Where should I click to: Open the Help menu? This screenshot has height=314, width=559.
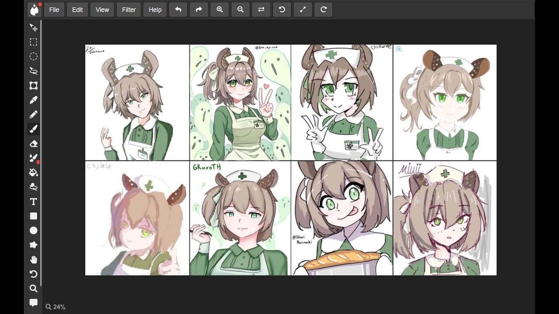pyautogui.click(x=155, y=10)
